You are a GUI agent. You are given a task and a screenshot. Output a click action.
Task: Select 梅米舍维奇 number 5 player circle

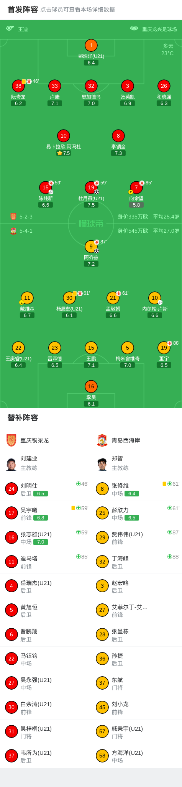coord(128,348)
